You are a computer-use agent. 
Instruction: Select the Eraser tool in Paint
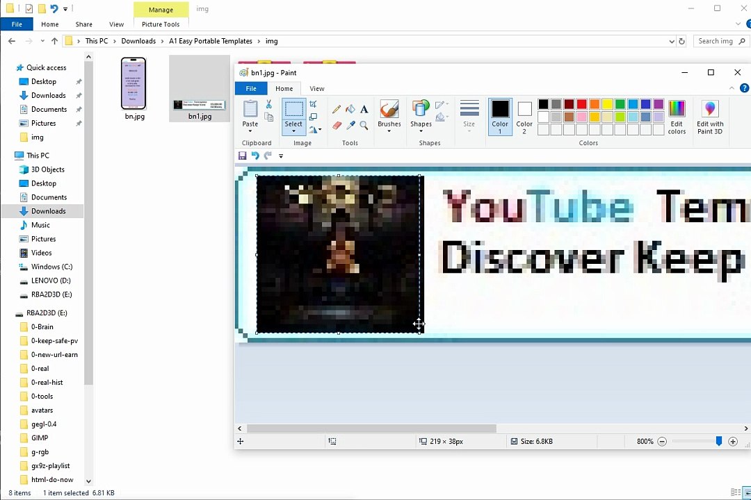click(x=337, y=125)
